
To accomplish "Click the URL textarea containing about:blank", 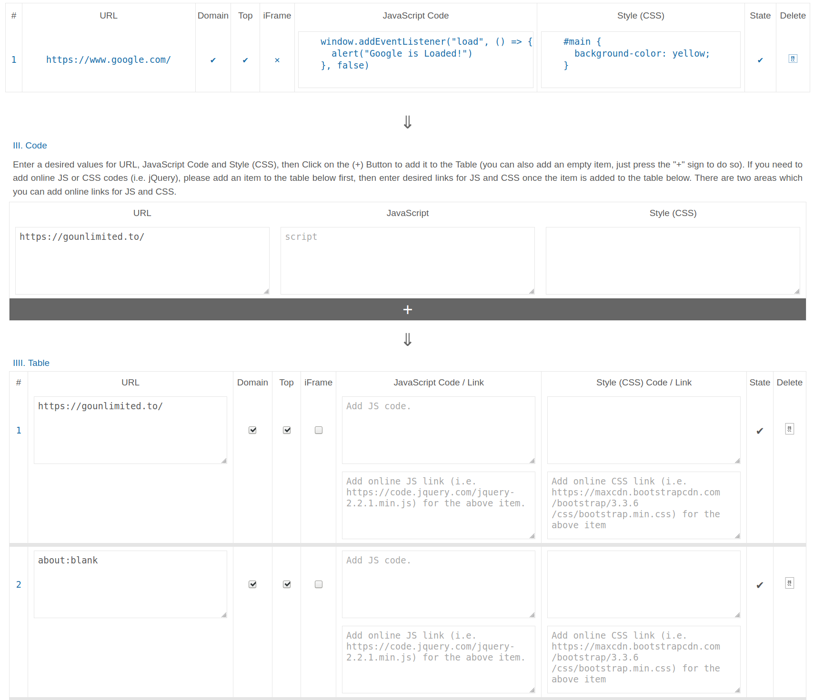I will point(131,584).
